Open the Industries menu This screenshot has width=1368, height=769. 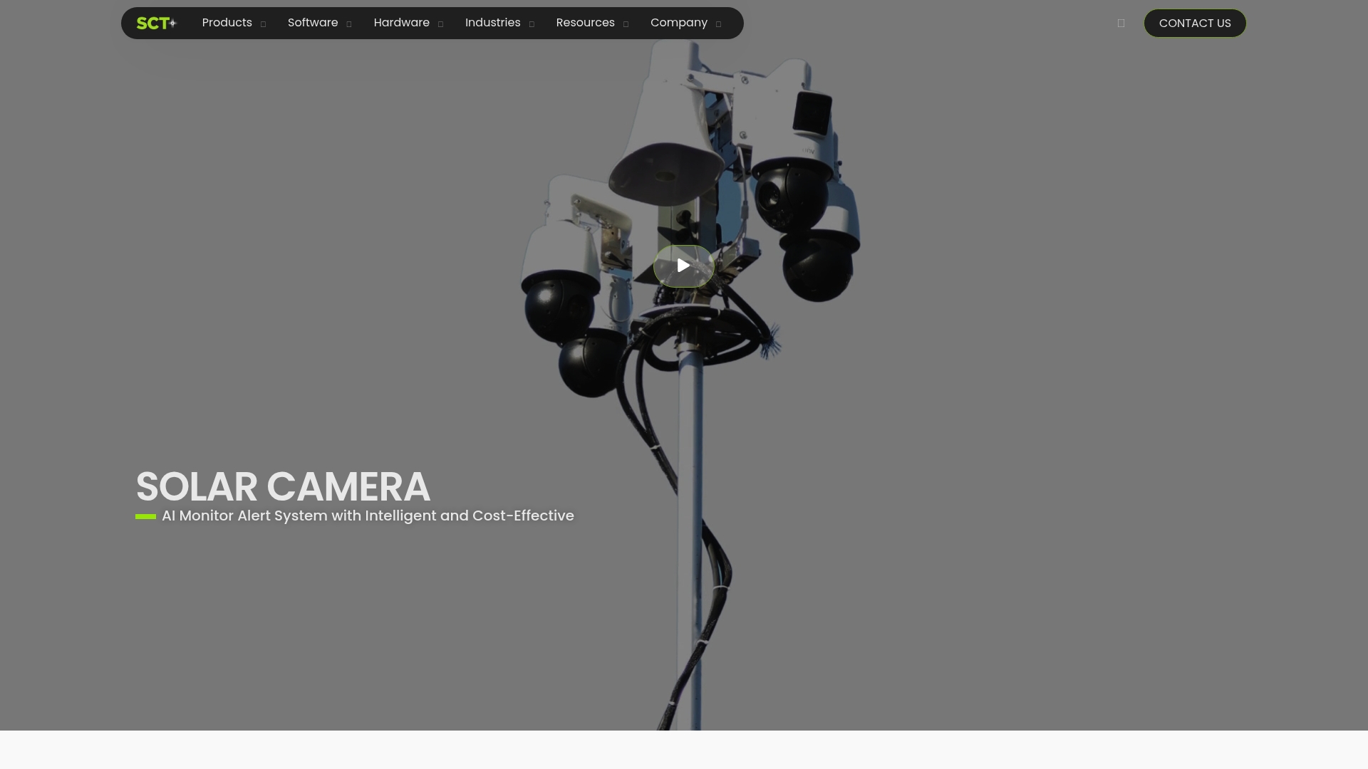click(492, 23)
